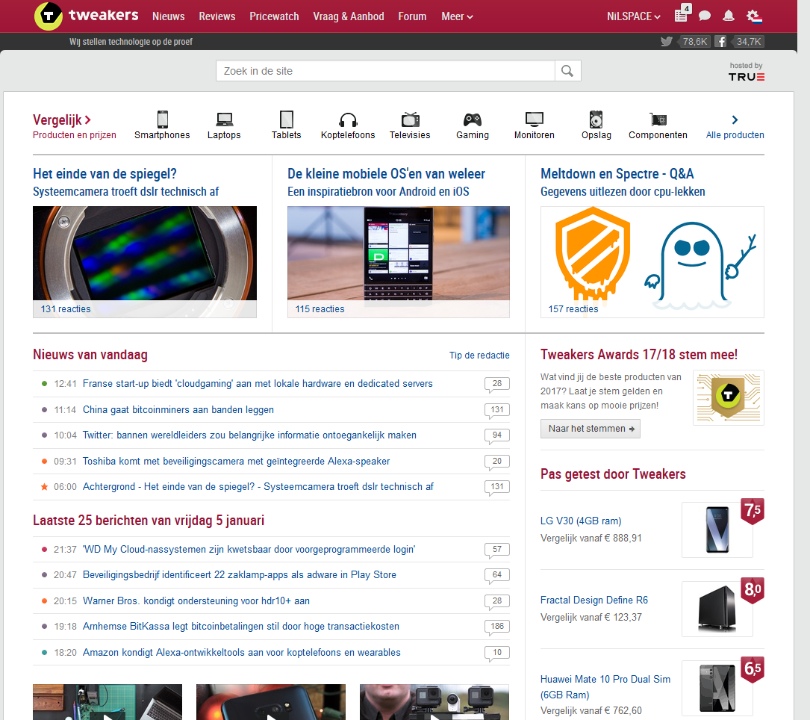The height and width of the screenshot is (720, 810).
Task: Open the LG V30 (4GB ram) review
Action: tap(581, 521)
